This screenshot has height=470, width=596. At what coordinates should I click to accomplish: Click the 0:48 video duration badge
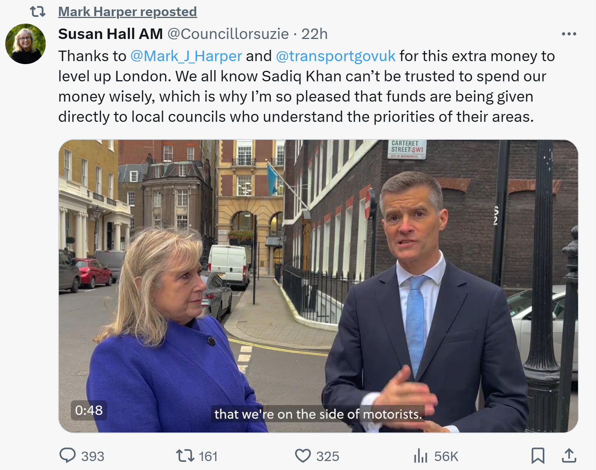point(89,410)
